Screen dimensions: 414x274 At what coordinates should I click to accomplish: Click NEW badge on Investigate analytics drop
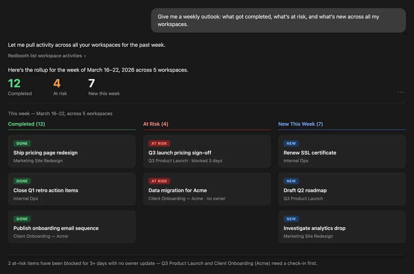point(291,219)
